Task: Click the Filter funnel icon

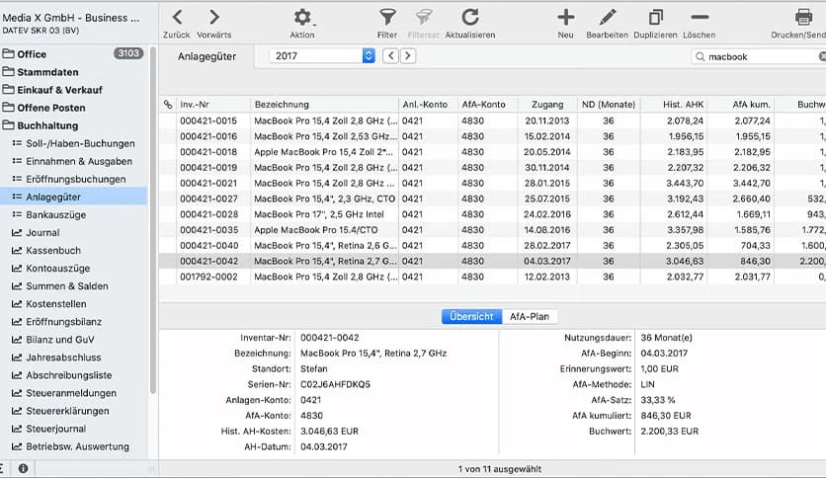Action: pos(387,18)
